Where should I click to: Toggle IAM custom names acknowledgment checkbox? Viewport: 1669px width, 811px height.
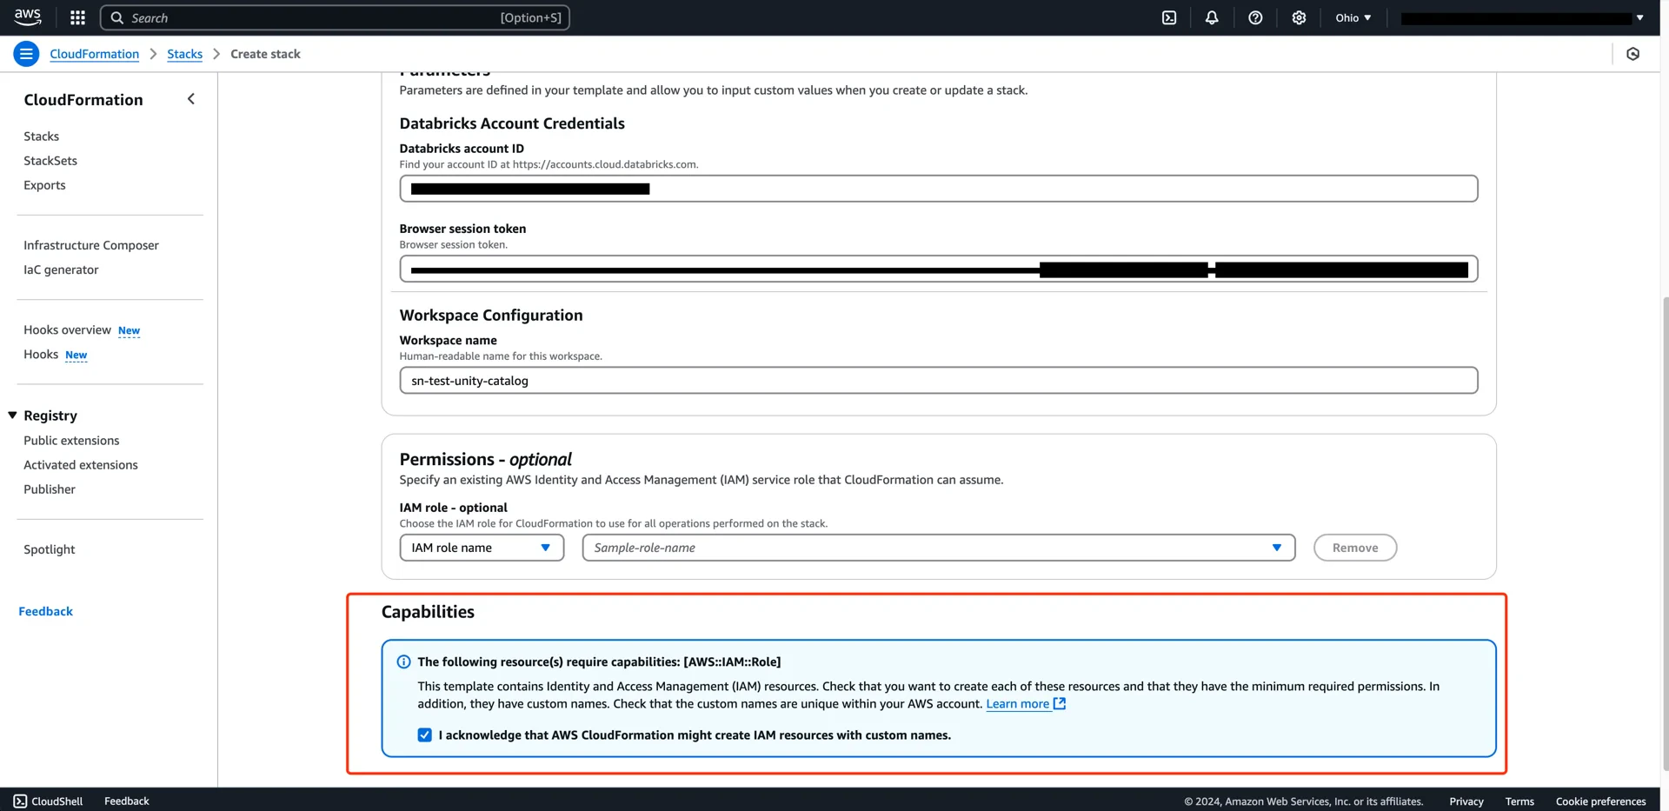[424, 735]
